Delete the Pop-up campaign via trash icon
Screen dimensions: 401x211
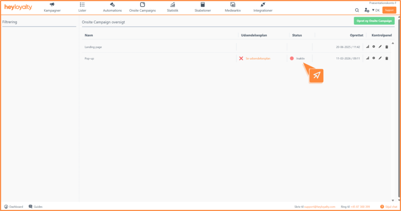(x=387, y=58)
